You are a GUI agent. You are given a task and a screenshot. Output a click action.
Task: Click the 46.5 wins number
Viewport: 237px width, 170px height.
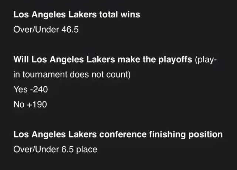coord(70,29)
